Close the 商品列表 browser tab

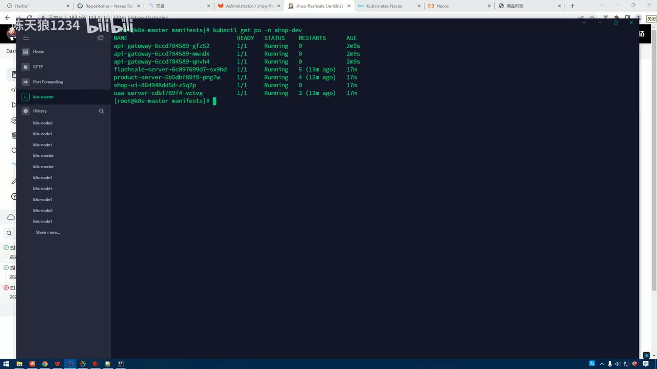click(x=559, y=6)
